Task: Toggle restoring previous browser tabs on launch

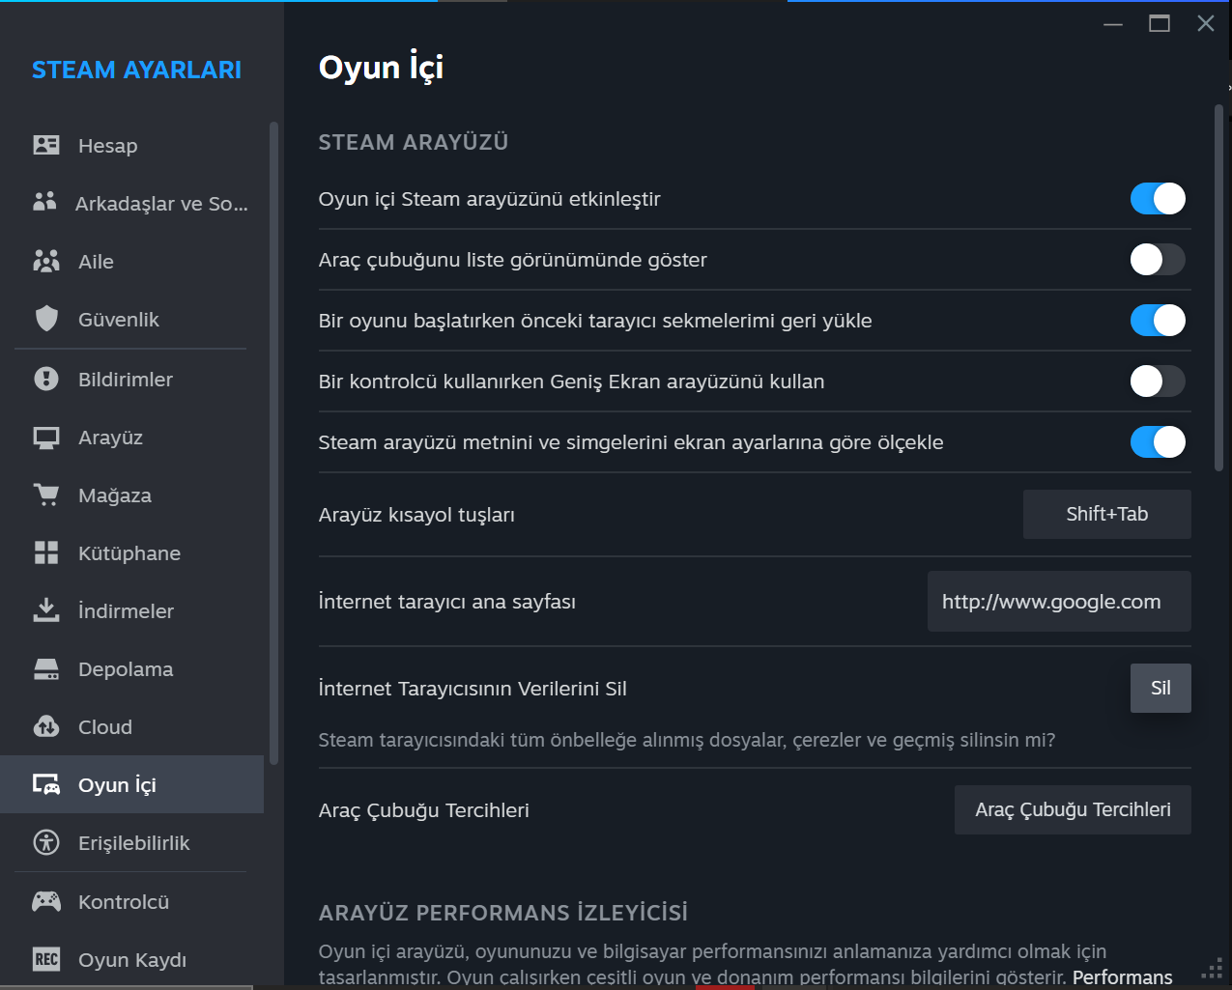Action: click(1158, 321)
